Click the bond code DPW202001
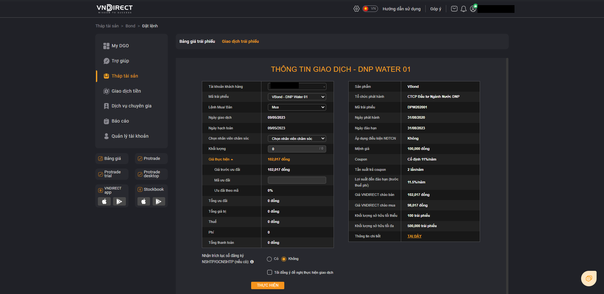 click(x=417, y=107)
